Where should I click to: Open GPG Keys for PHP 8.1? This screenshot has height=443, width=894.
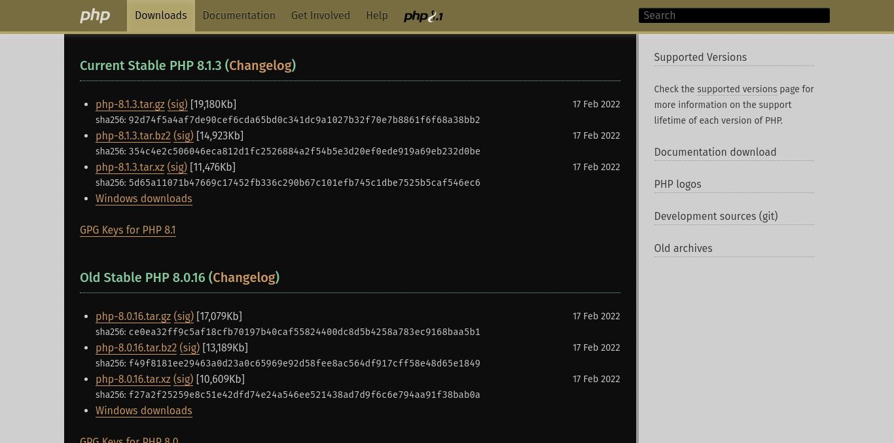(x=128, y=230)
